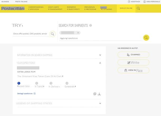Click the Consegnata step label
Screen dimensions: 161x116
point(70,87)
